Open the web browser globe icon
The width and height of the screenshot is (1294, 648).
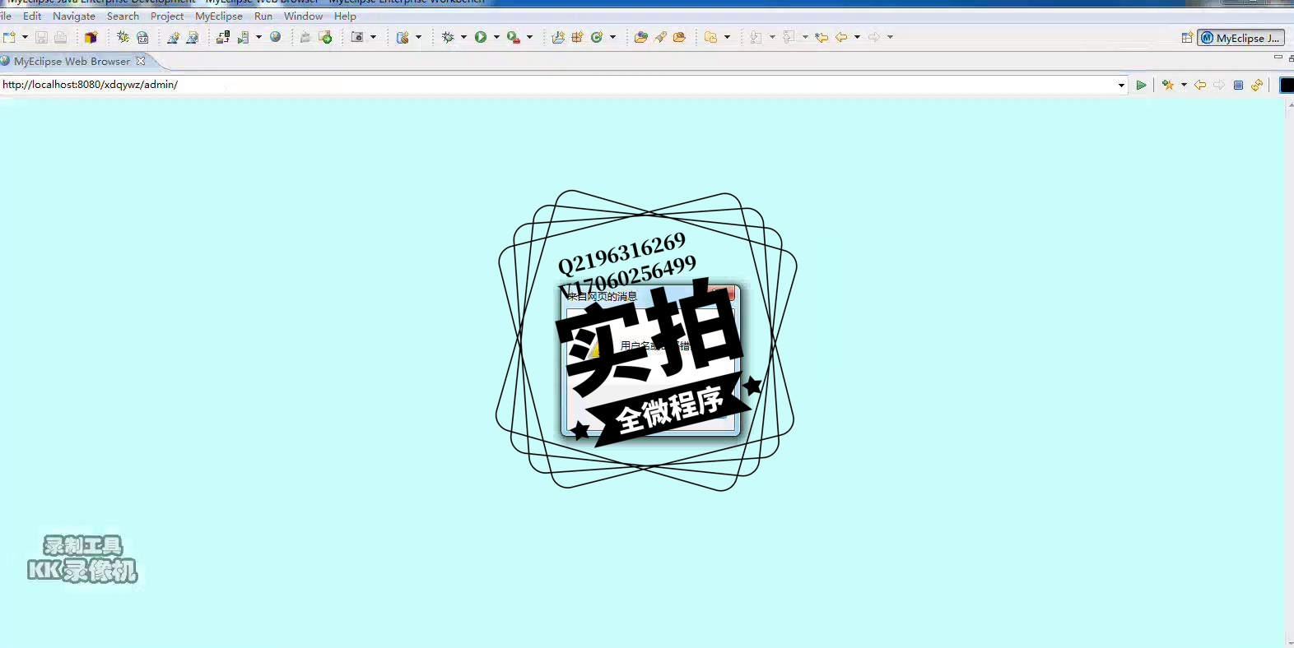276,37
